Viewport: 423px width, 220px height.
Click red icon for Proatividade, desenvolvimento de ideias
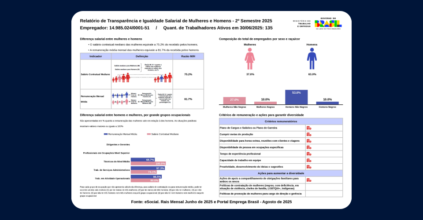click(309, 167)
